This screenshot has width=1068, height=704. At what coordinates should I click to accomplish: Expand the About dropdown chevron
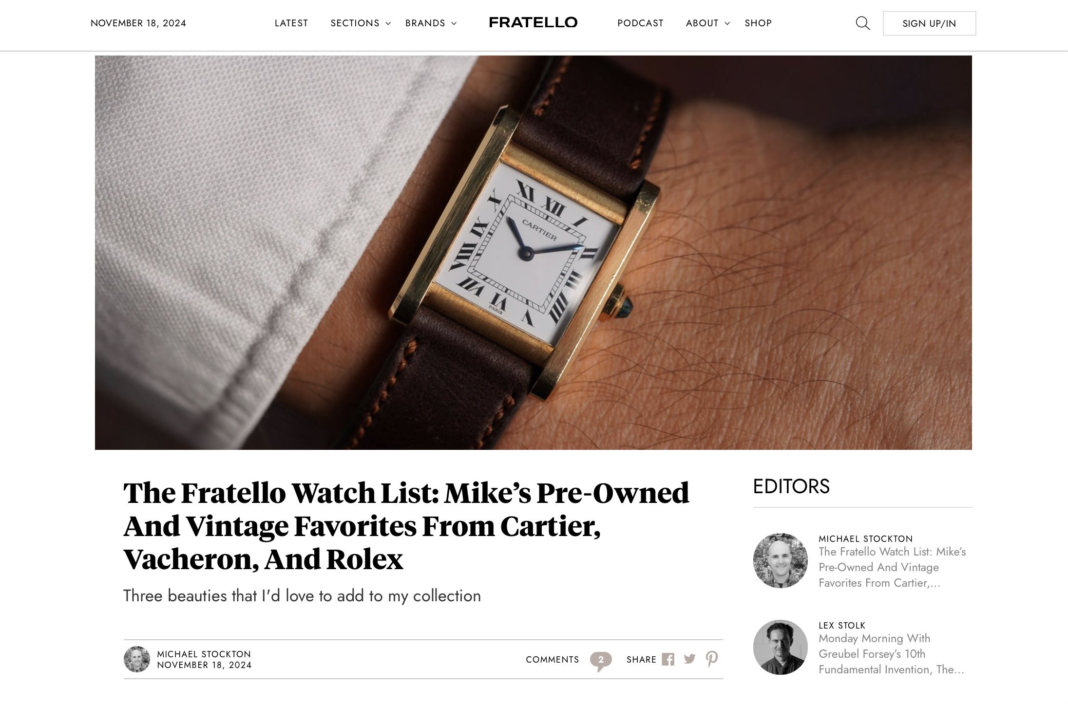tap(727, 23)
